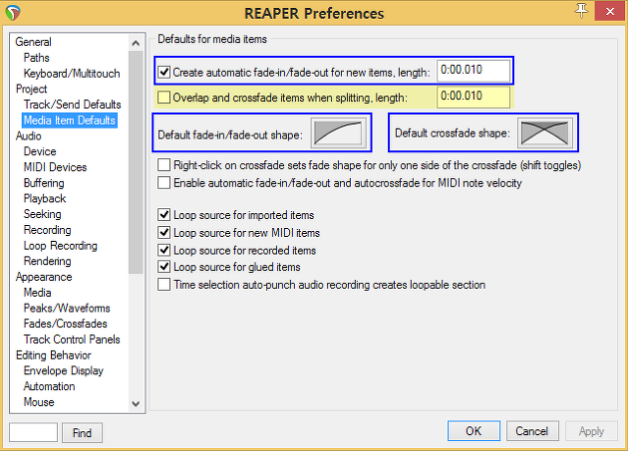The width and height of the screenshot is (628, 451).
Task: Select the Audio category
Action: [29, 136]
